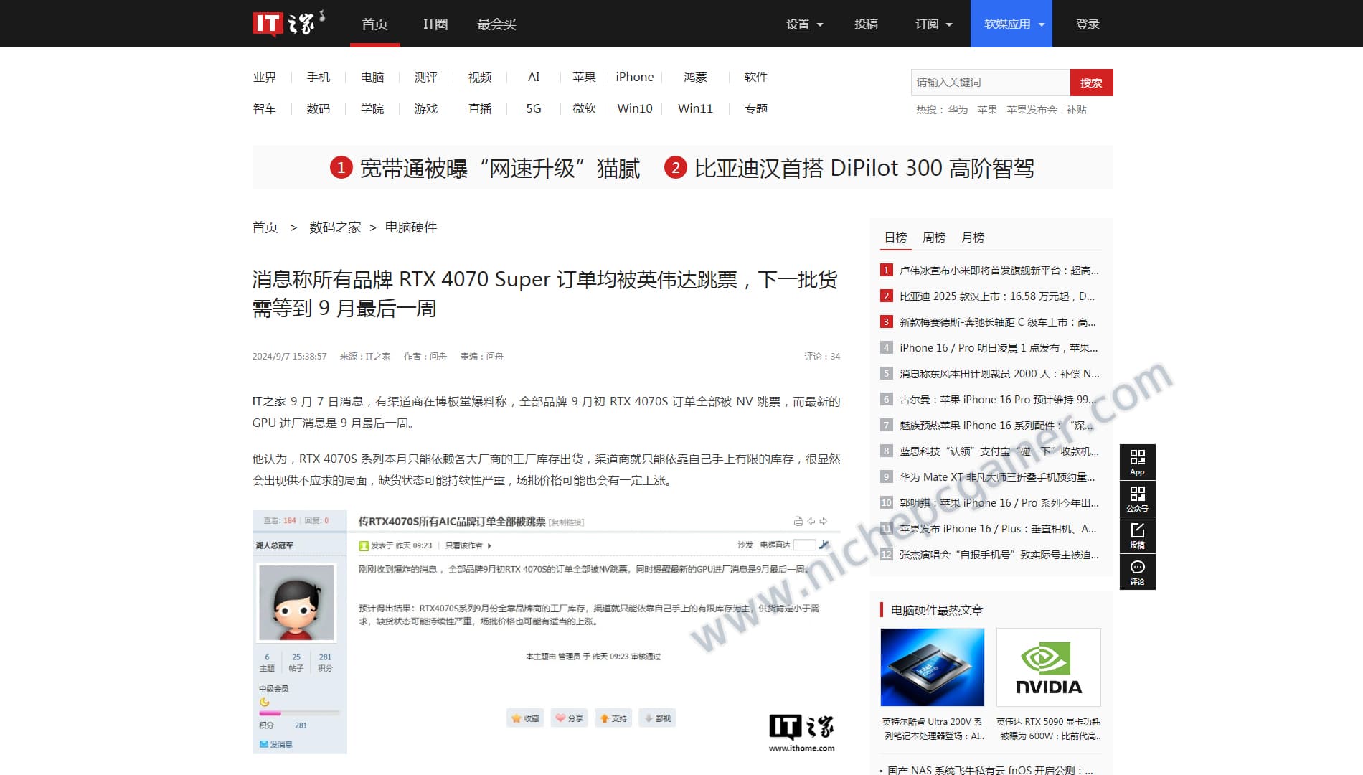Viewport: 1363px width, 775px height.
Task: Click 首页 in the breadcrumb
Action: [265, 227]
